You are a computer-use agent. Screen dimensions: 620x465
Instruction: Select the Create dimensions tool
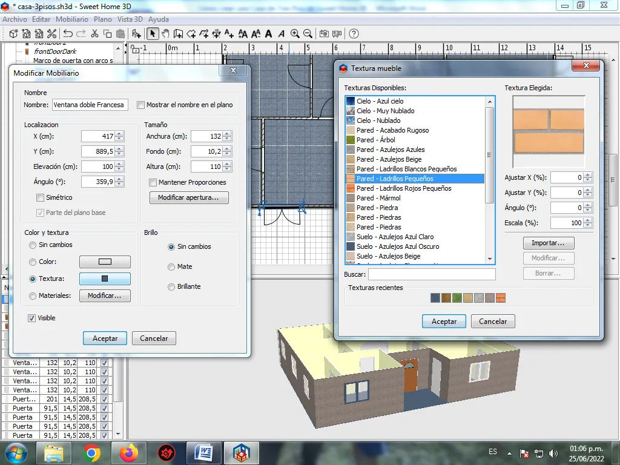pos(217,34)
